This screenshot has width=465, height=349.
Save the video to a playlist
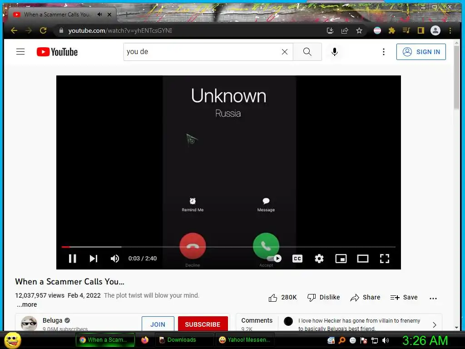click(x=404, y=297)
